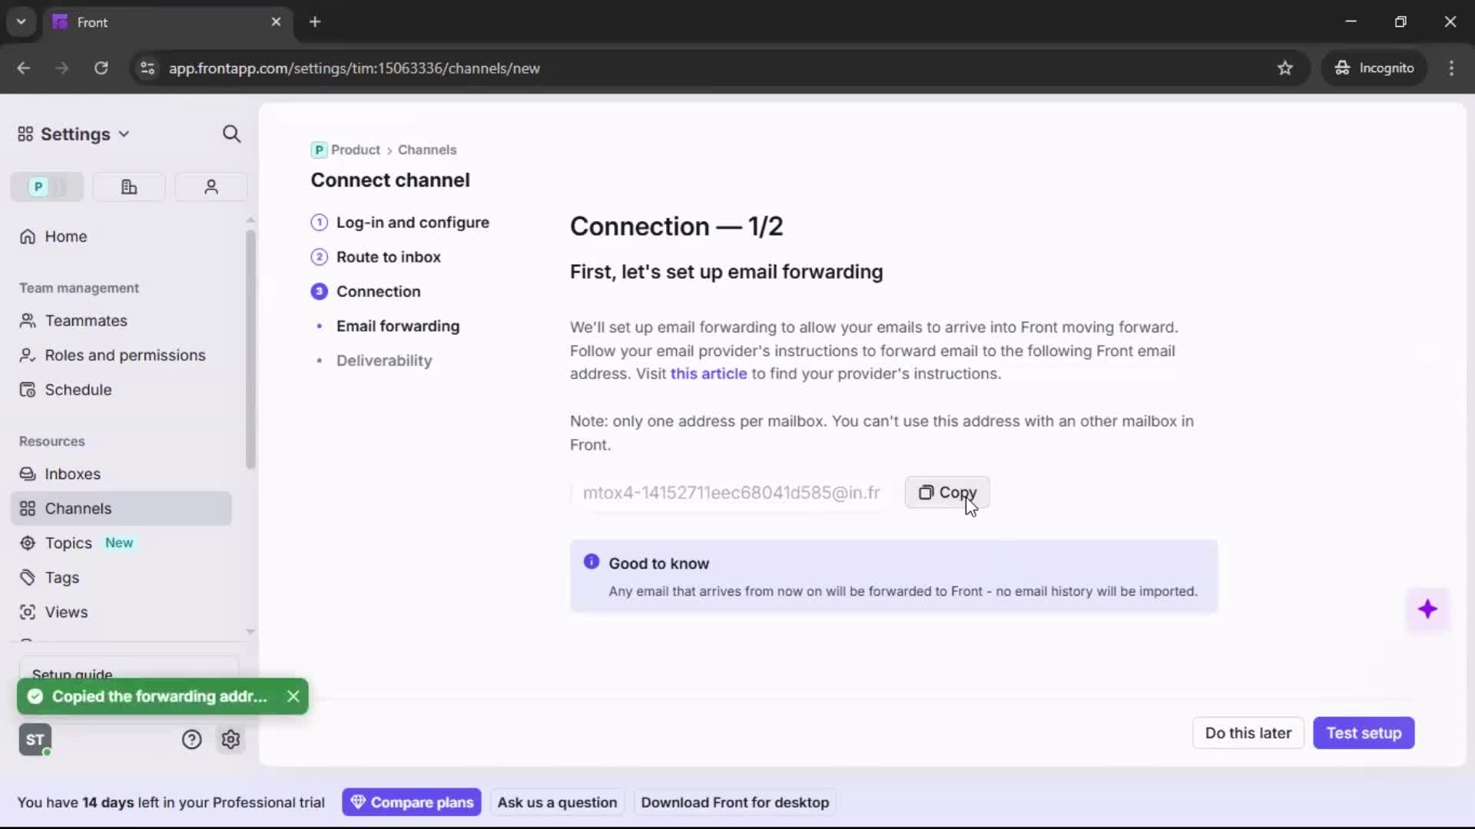
Task: Open personal settings with the person icon
Action: point(210,187)
